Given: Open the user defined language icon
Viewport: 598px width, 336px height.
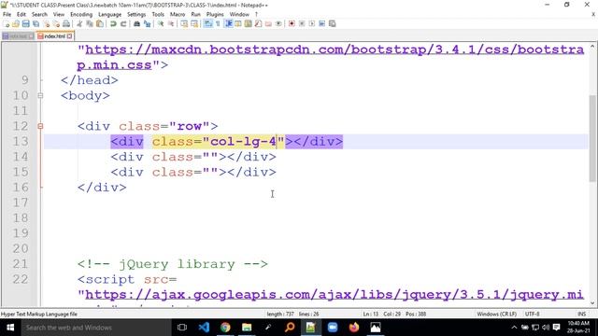Looking at the screenshot, I should point(238,23).
